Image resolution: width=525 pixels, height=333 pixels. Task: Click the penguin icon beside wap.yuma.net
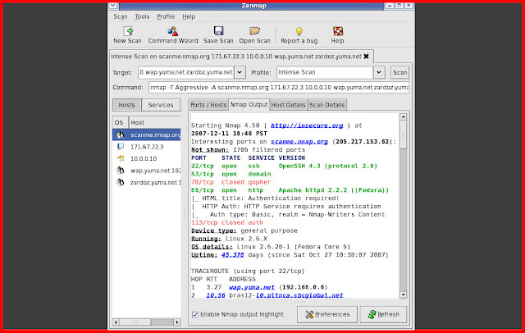coord(121,171)
